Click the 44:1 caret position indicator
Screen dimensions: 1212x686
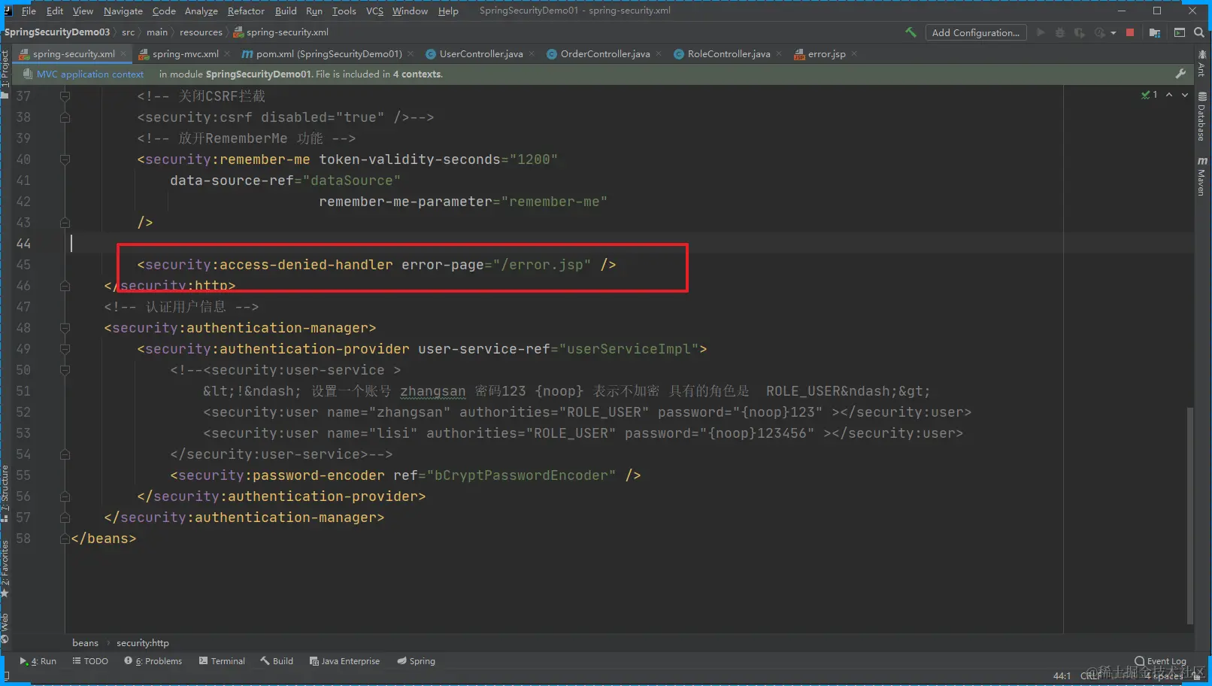[x=1062, y=675]
